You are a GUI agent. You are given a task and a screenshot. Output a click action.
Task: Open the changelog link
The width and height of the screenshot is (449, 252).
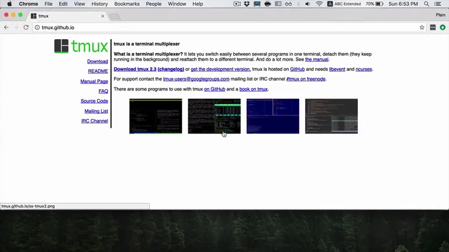[171, 69]
